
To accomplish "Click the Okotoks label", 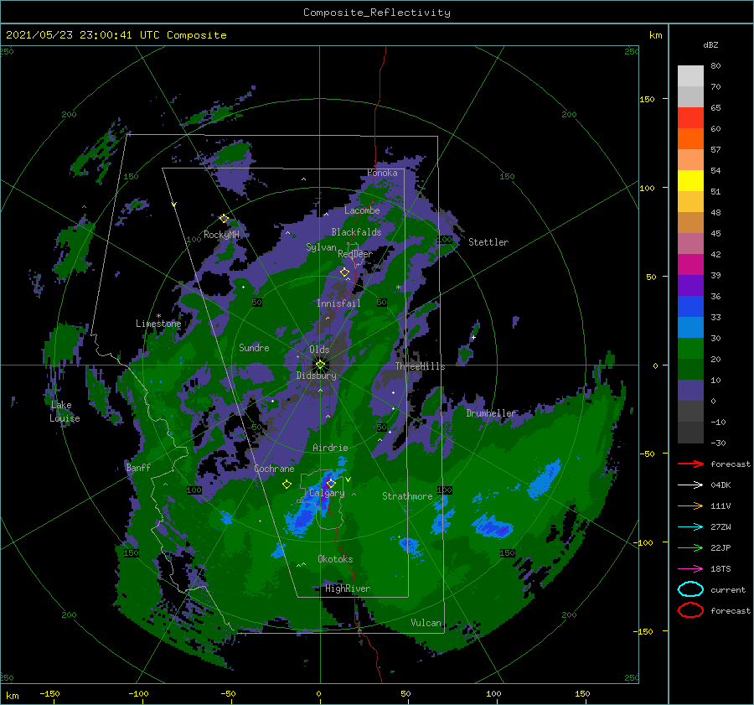I will 335,558.
